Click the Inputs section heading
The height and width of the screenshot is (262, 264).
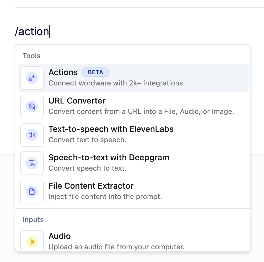pyautogui.click(x=33, y=220)
